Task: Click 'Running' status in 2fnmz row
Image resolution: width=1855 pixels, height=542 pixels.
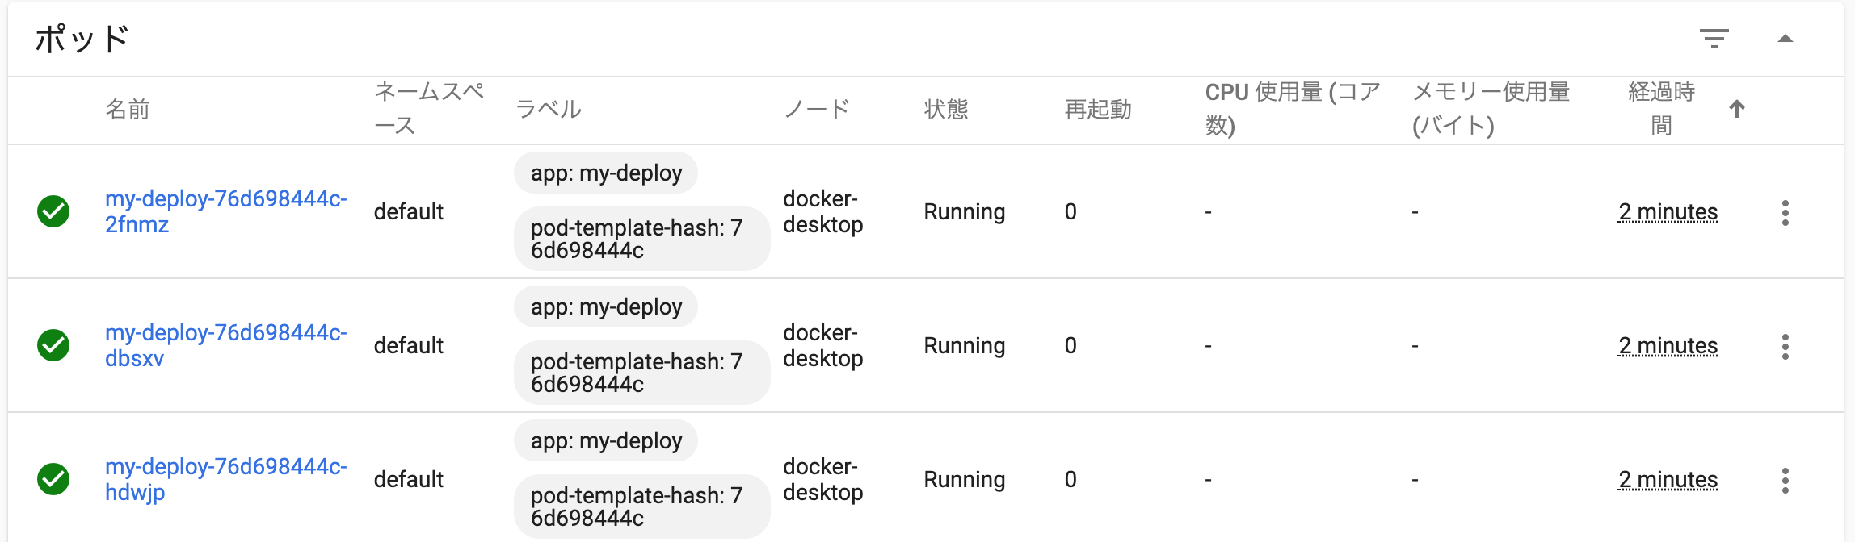Action: tap(965, 212)
